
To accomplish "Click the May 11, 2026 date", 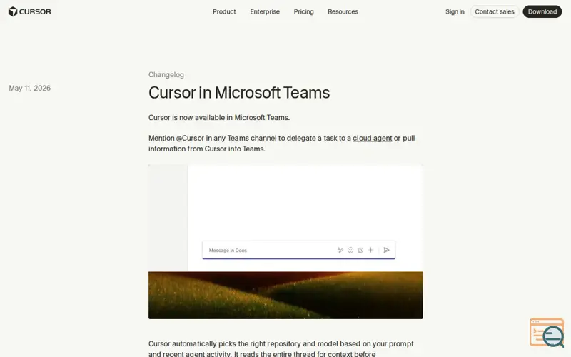I will point(29,88).
